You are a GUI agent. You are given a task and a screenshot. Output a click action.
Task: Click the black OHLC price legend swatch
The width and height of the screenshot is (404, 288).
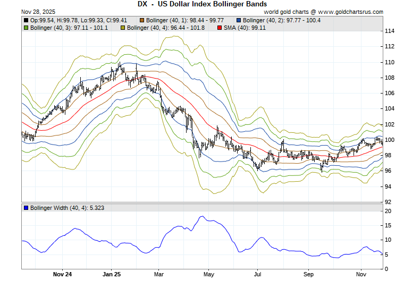pos(26,20)
